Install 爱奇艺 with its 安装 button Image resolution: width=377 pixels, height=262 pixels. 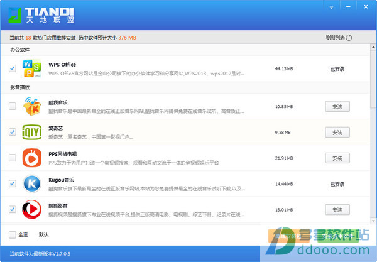coord(337,132)
